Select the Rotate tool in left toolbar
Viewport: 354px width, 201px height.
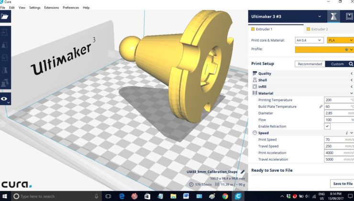[x=5, y=57]
